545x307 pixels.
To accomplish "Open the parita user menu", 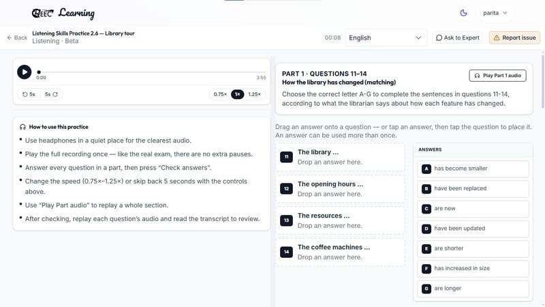I will click(x=495, y=13).
